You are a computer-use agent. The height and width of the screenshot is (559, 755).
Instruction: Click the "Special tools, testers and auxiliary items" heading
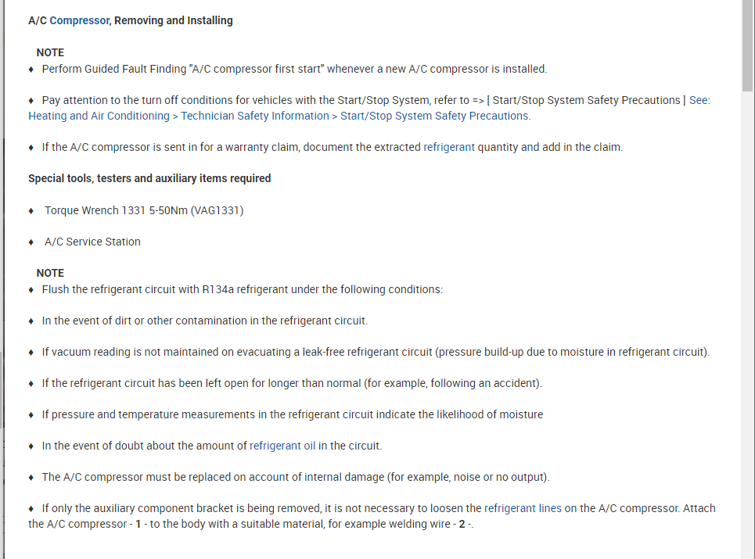149,178
